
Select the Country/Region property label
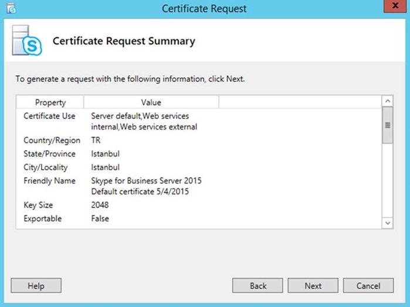(52, 140)
